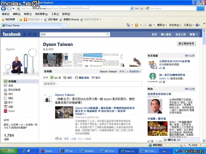Open 相片 photos in the left sidebar
The height and width of the screenshot is (154, 206).
(9, 94)
